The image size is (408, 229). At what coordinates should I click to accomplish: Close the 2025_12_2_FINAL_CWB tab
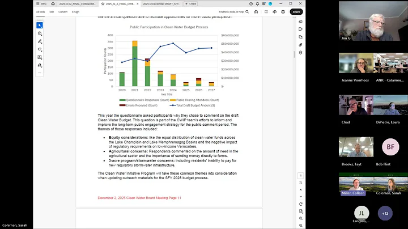click(x=138, y=4)
